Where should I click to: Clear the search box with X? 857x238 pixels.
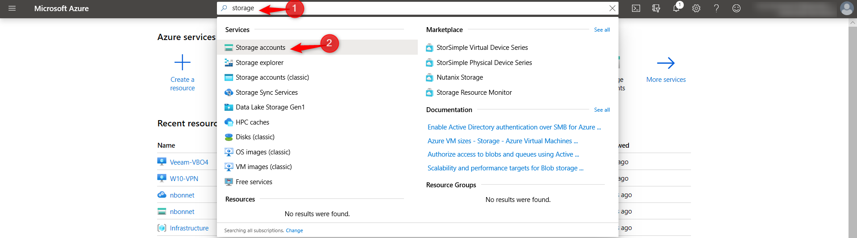tap(612, 8)
